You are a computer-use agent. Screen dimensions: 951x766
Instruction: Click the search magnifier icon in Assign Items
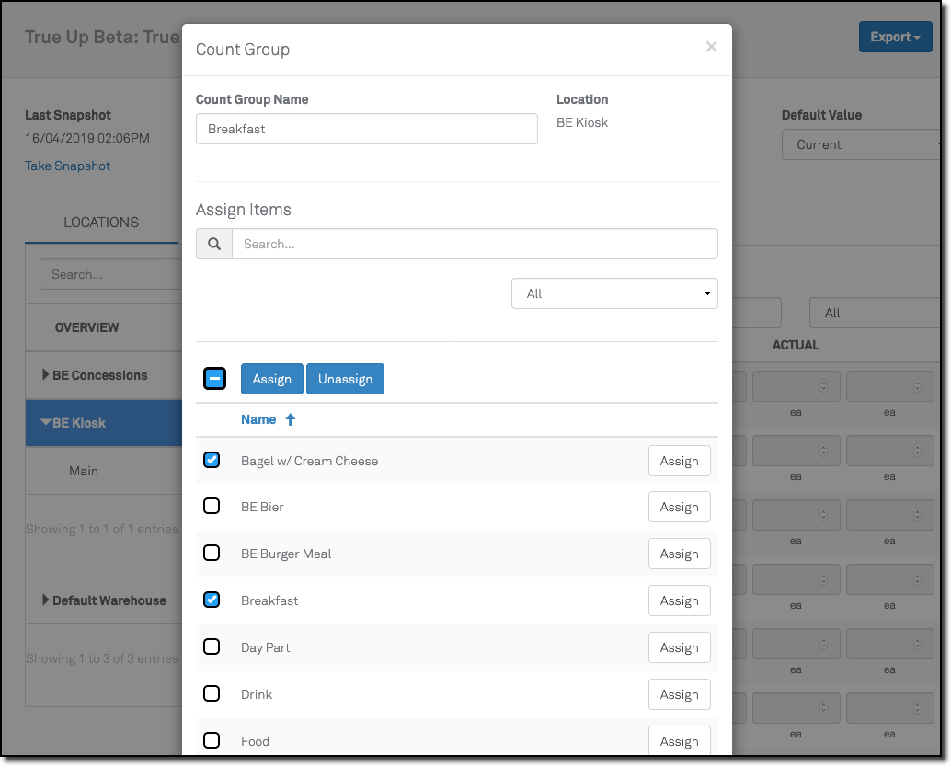(214, 244)
